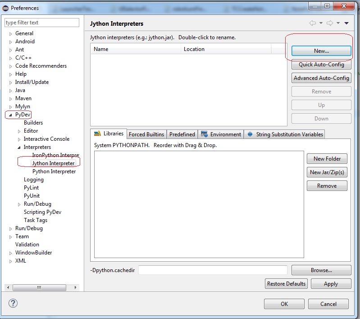
Task: Expand the C/C++ tree node
Action: [10, 58]
